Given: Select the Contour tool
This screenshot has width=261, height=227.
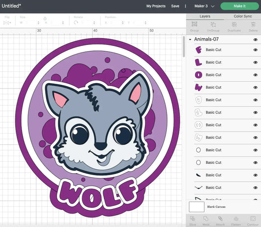Looking at the screenshot, I should click(253, 219).
